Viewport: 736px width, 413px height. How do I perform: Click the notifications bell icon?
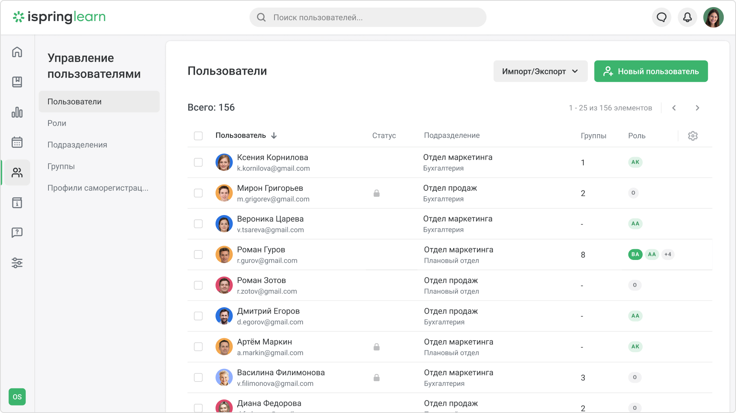(x=687, y=17)
